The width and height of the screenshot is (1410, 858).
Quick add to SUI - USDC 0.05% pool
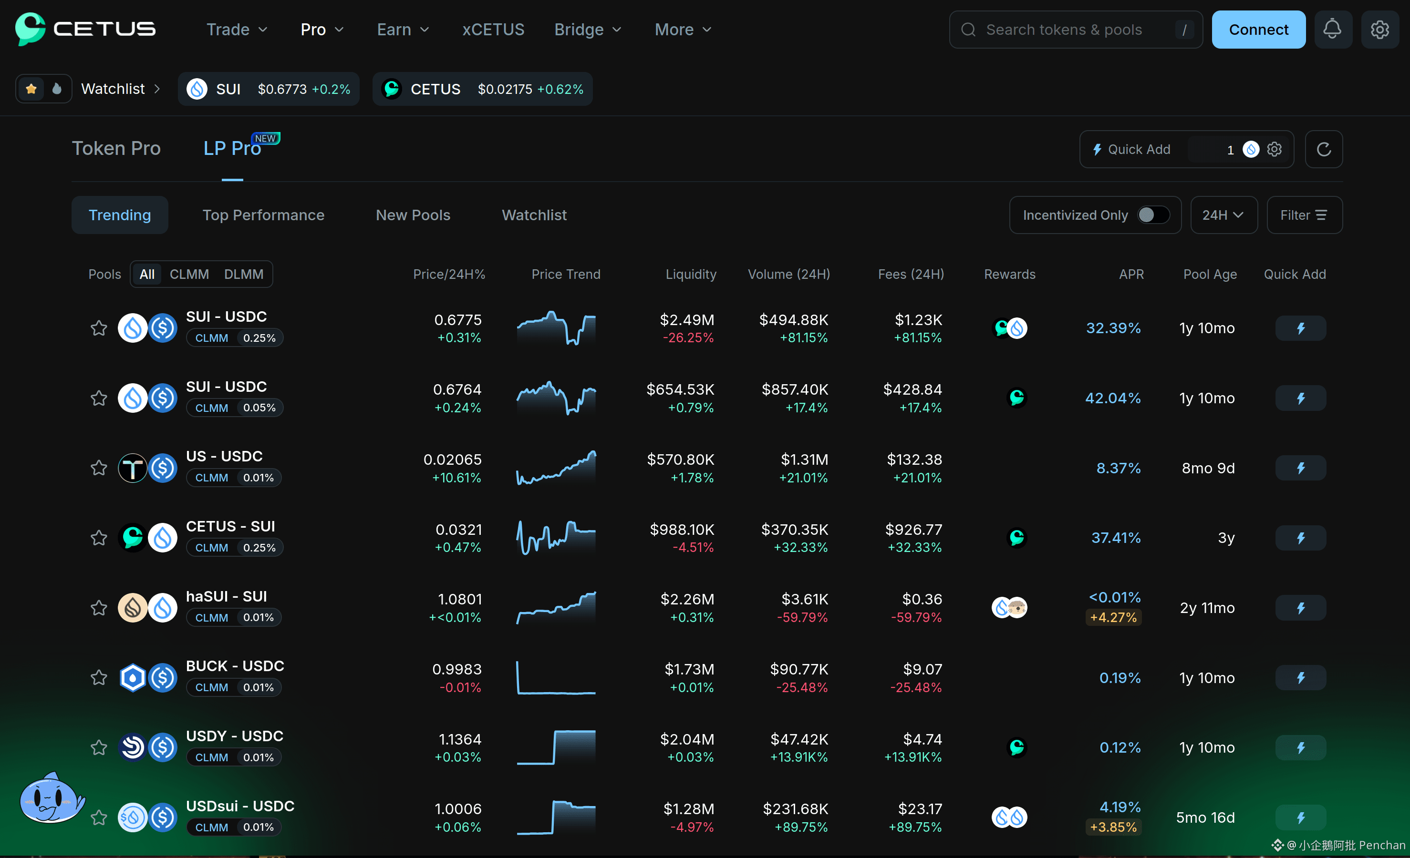(1300, 398)
